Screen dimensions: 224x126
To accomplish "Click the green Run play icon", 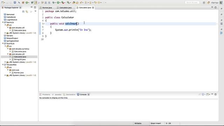I will pos(58,2).
